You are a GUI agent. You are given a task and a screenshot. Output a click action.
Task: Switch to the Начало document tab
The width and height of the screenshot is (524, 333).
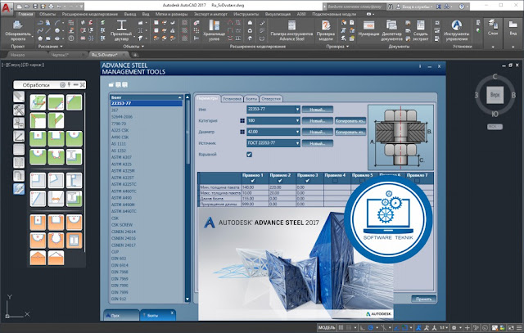pyautogui.click(x=17, y=55)
